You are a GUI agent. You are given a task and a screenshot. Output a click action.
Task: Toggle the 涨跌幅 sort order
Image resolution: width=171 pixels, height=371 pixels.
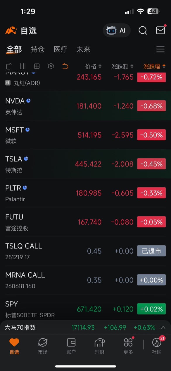(154, 67)
